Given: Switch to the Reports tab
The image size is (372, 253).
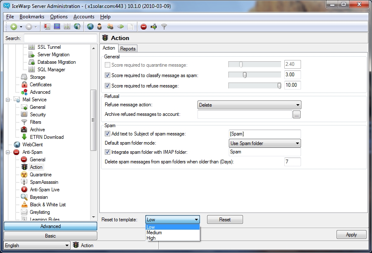Looking at the screenshot, I should pyautogui.click(x=128, y=49).
